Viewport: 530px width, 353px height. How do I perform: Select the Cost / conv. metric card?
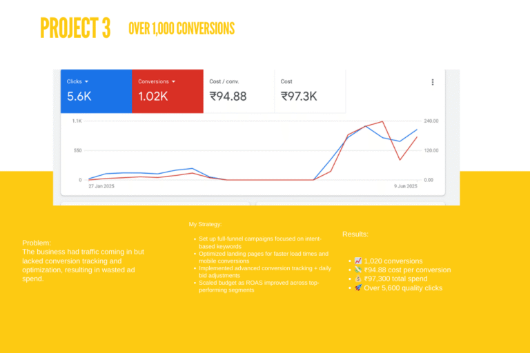239,90
